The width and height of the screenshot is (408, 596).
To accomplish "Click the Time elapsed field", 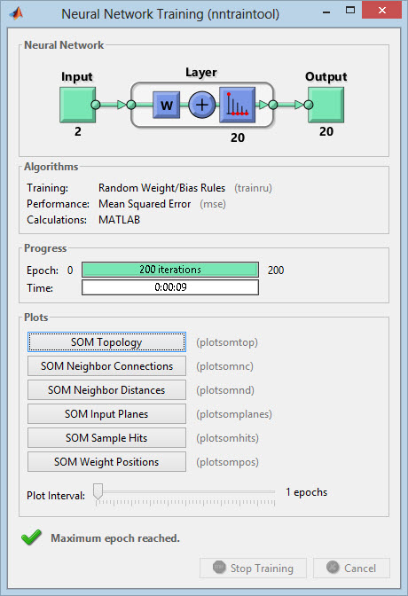I will pos(170,287).
